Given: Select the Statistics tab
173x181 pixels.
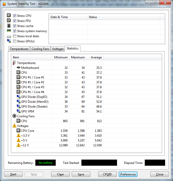Looking at the screenshot, I should click(x=73, y=48).
